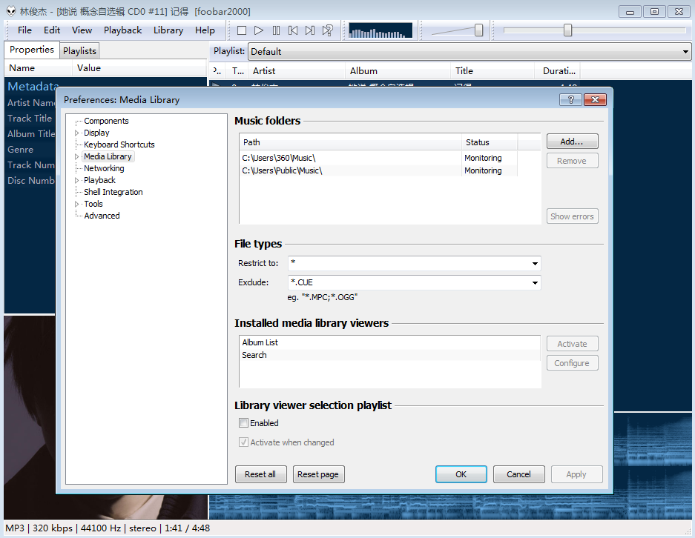
Task: Click the Value column header in Properties
Action: (139, 68)
